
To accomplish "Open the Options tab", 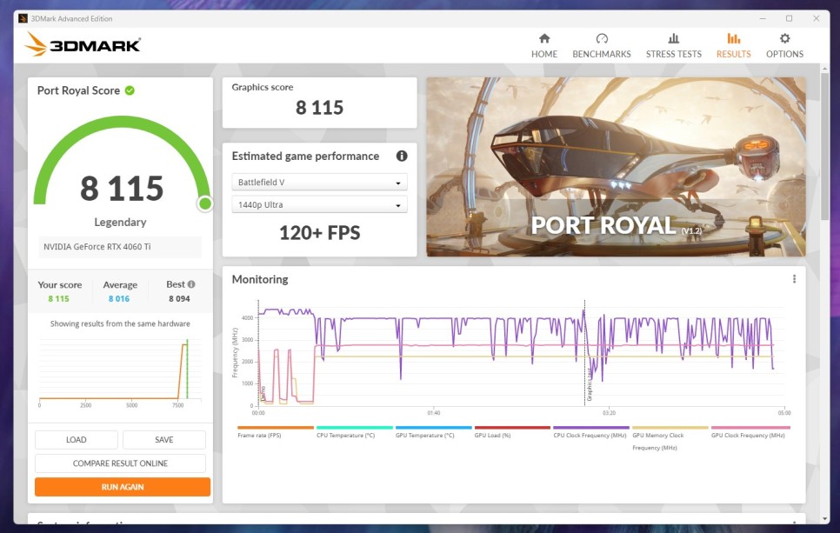I will point(784,45).
